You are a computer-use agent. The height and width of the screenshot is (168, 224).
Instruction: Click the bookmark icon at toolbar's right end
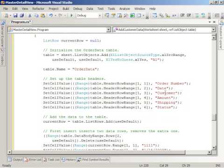tap(217, 15)
